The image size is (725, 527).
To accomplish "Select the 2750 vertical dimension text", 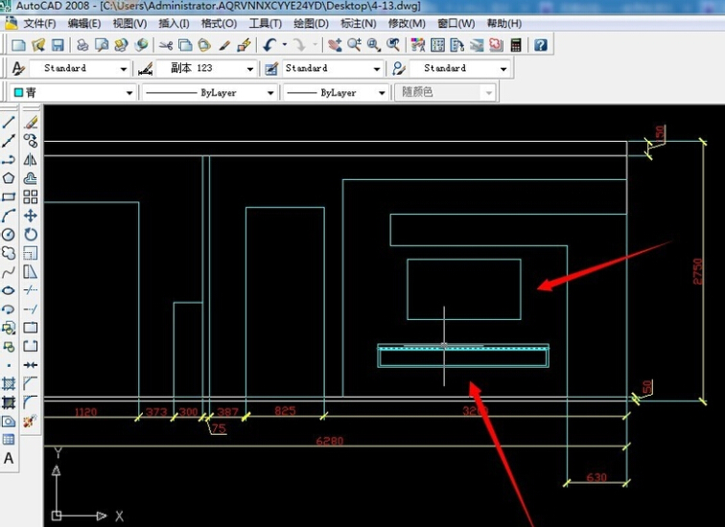I will point(698,271).
